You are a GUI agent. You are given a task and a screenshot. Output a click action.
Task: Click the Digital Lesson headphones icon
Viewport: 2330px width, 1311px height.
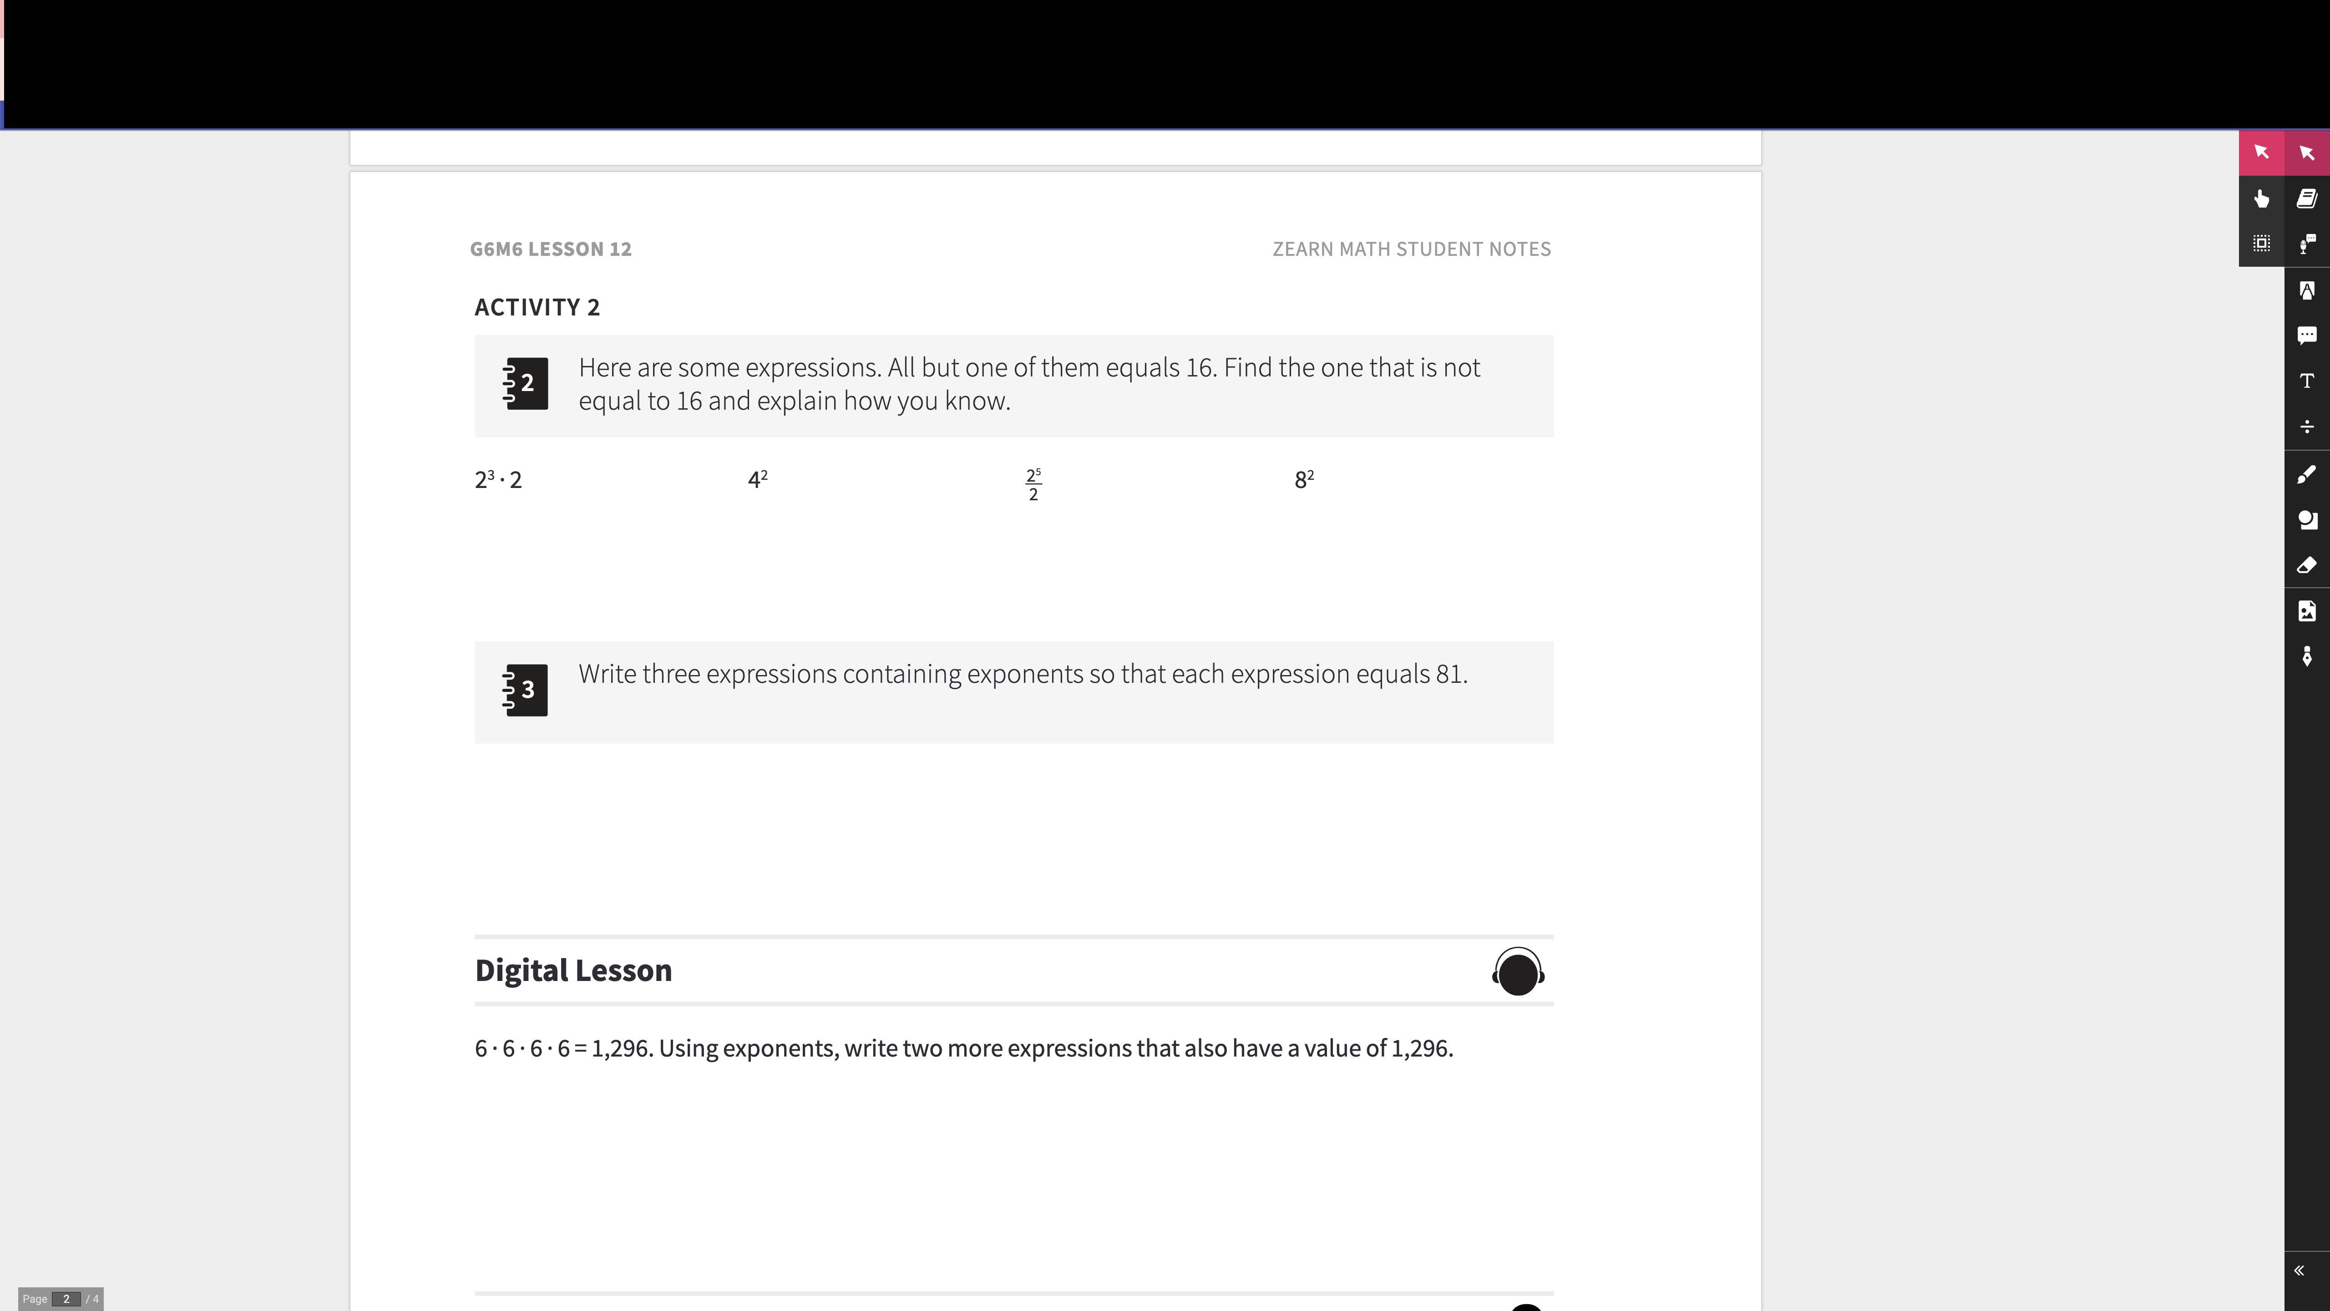pyautogui.click(x=1519, y=972)
